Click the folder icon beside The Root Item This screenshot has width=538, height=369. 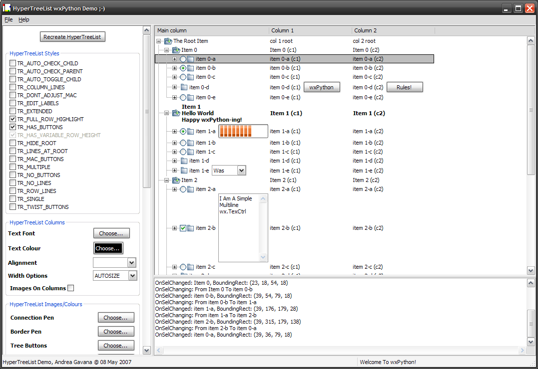click(168, 41)
